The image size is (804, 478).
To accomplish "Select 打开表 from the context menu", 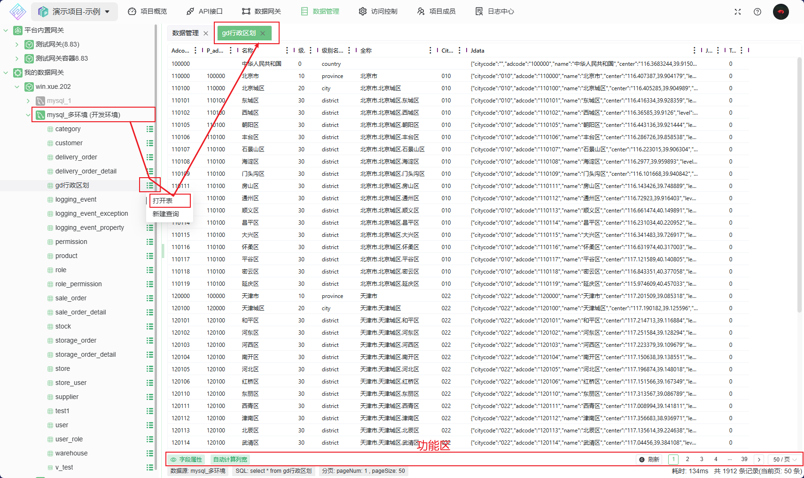I will click(163, 201).
